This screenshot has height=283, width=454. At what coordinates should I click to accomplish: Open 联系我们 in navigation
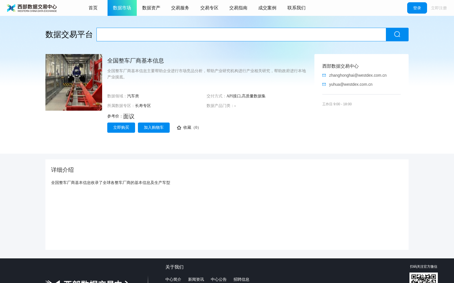[x=297, y=8]
